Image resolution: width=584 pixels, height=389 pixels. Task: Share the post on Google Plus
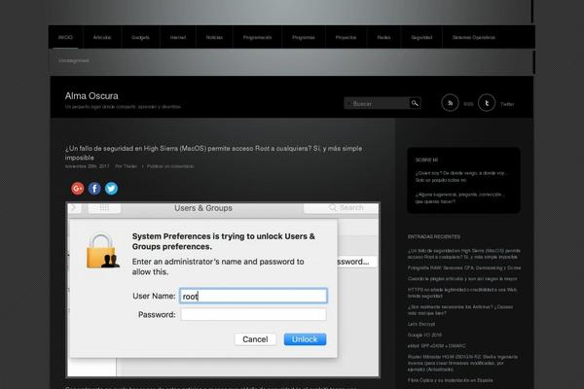click(x=78, y=189)
